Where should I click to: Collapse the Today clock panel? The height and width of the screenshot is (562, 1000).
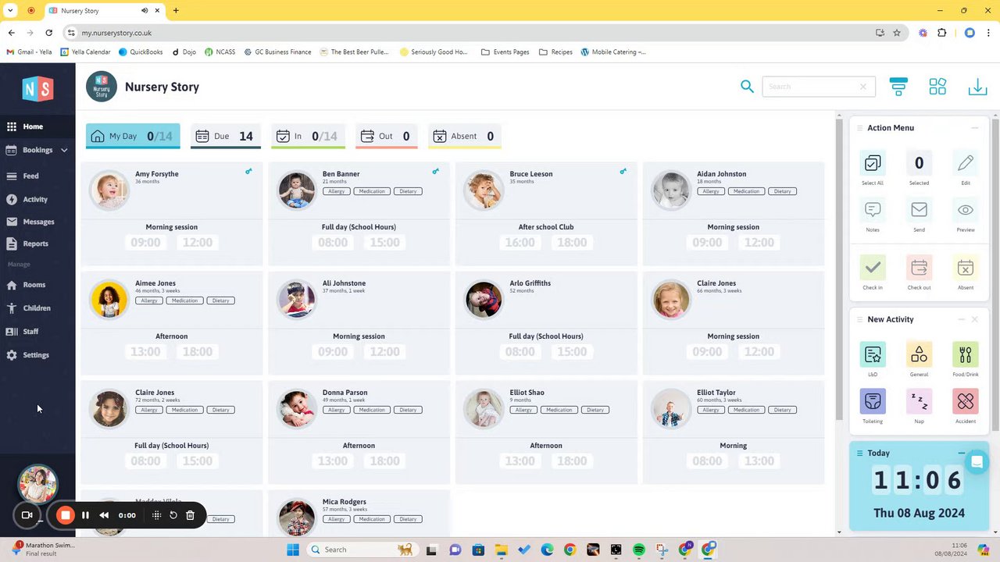(x=961, y=453)
